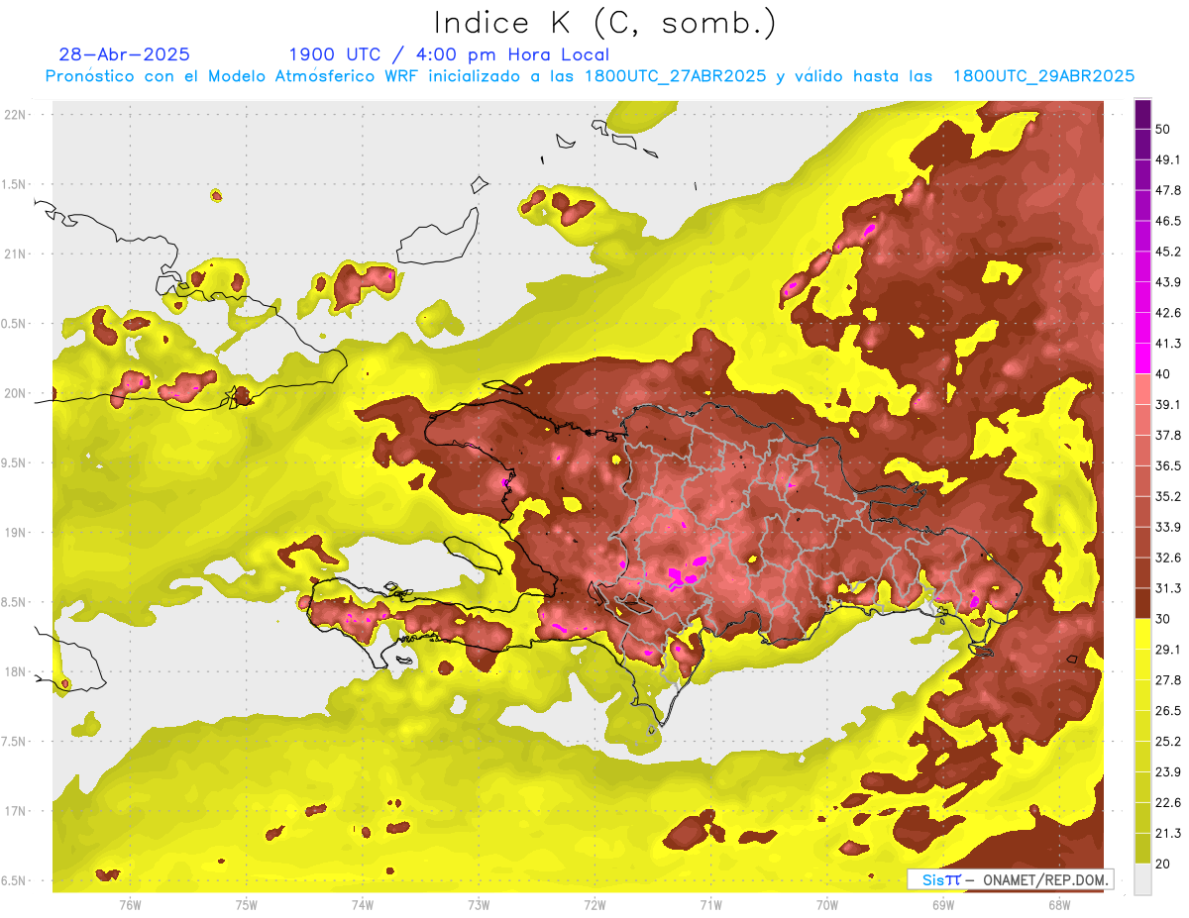Click the legend value "42.6"
Viewport: 1189px width, 918px height.
[x=1167, y=313]
